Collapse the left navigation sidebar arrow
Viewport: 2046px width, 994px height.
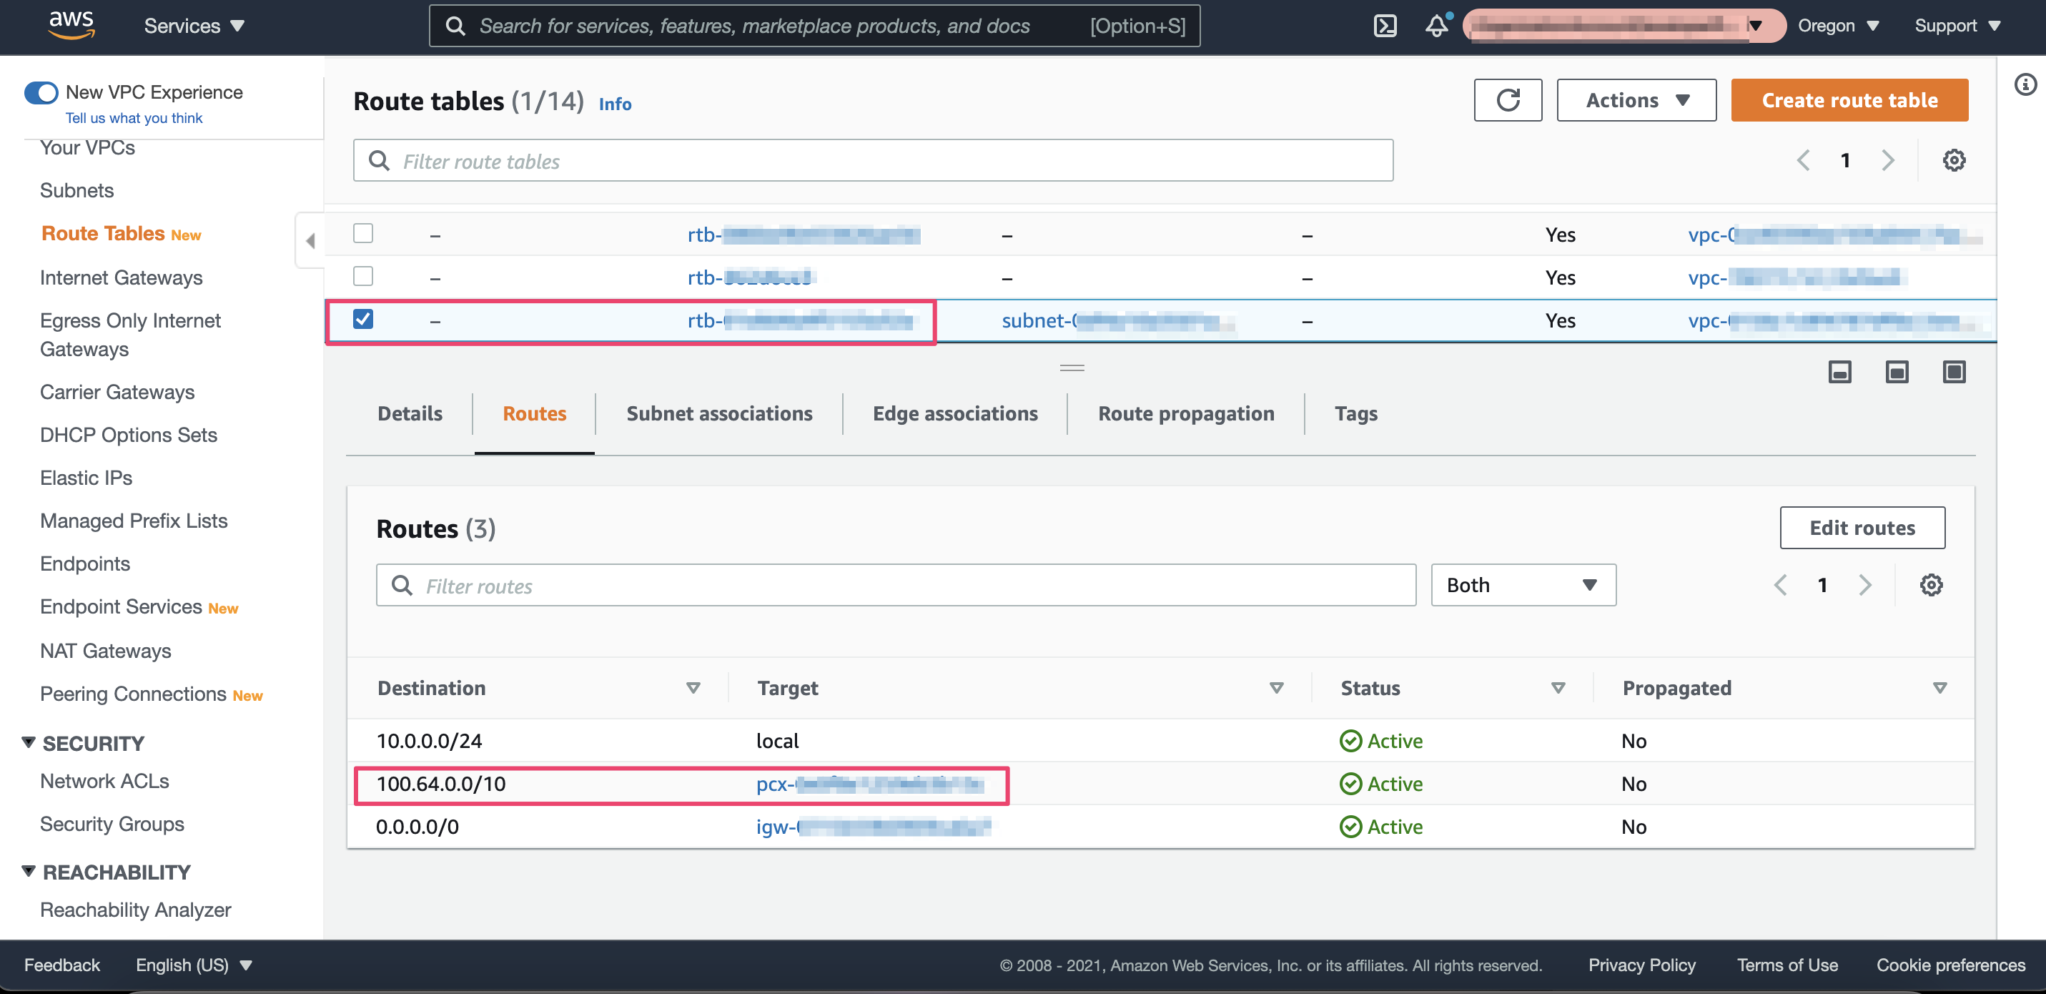click(x=310, y=240)
